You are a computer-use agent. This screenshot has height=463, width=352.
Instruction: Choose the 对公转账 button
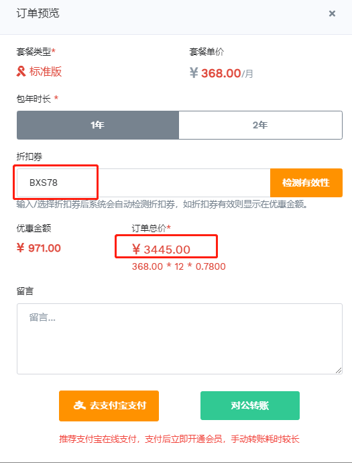tap(250, 406)
